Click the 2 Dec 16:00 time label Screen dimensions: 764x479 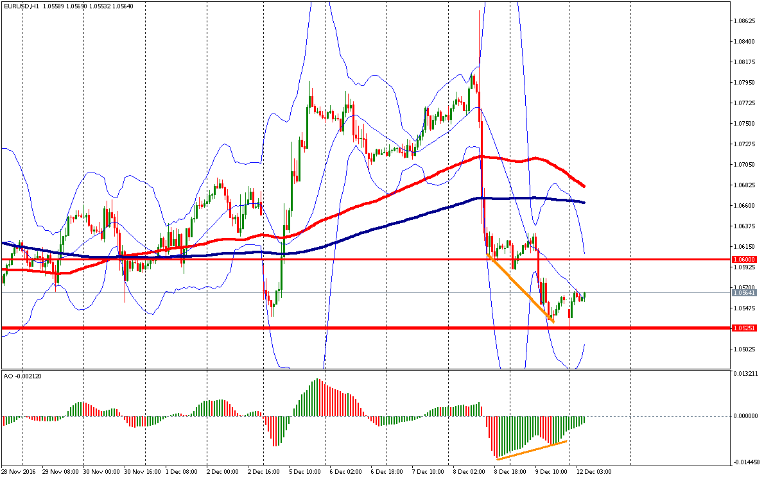(x=264, y=472)
